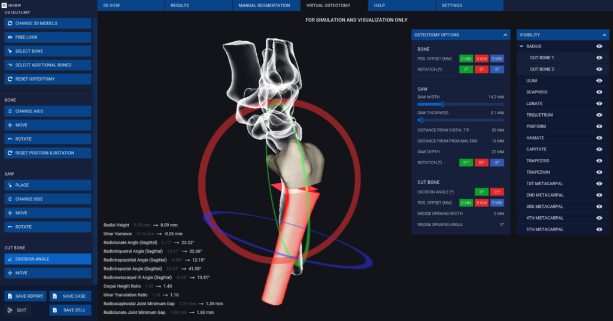This screenshot has height=321, width=613.
Task: Click the Change 3D Models icon
Action: pyautogui.click(x=10, y=23)
